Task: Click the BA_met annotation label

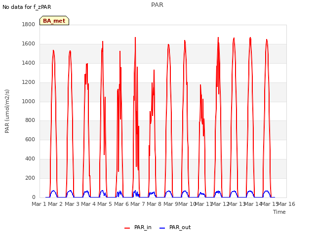Action: pyautogui.click(x=54, y=21)
